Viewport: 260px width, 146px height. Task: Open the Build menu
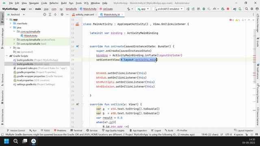(x=64, y=3)
